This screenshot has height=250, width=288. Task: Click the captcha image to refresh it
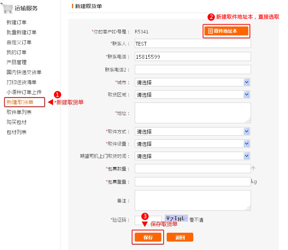(176, 219)
